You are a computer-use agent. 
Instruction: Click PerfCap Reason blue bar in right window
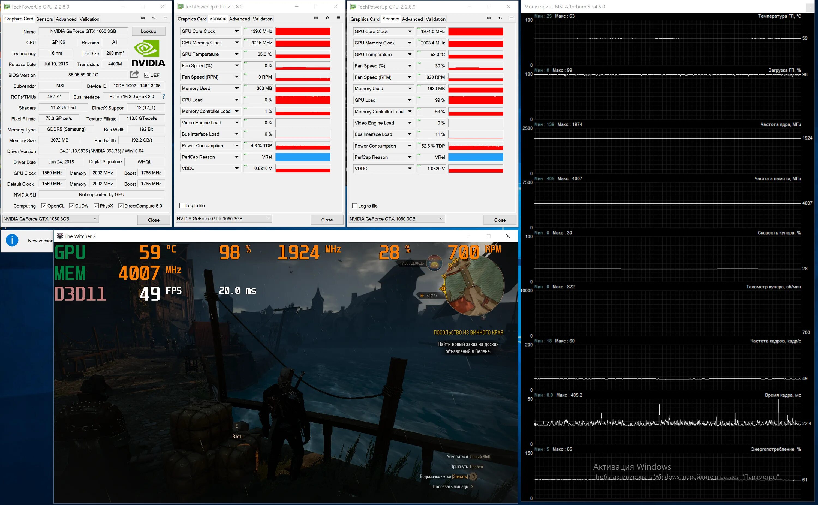pos(476,157)
